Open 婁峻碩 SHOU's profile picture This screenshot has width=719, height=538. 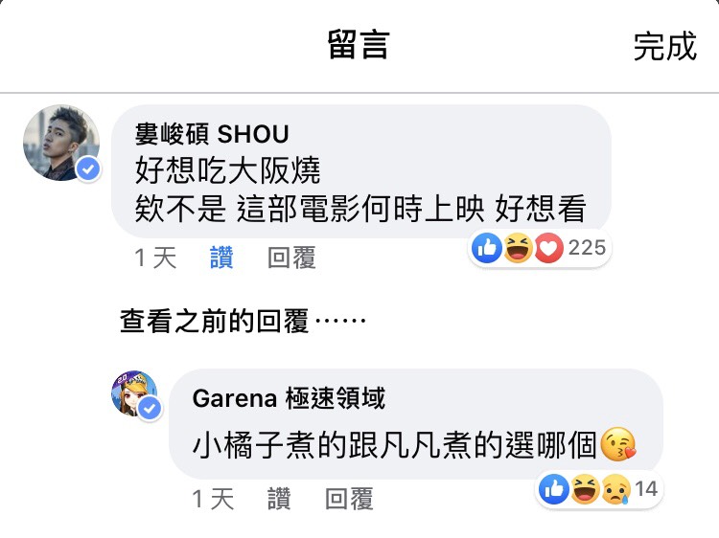(61, 143)
